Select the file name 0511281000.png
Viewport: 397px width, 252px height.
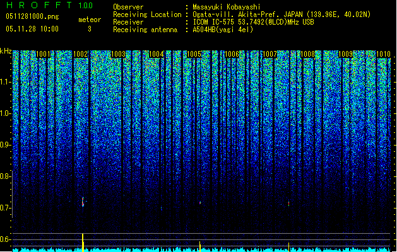pos(32,17)
